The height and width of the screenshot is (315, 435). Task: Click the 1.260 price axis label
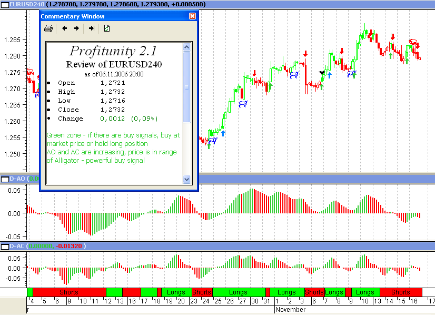(13, 122)
